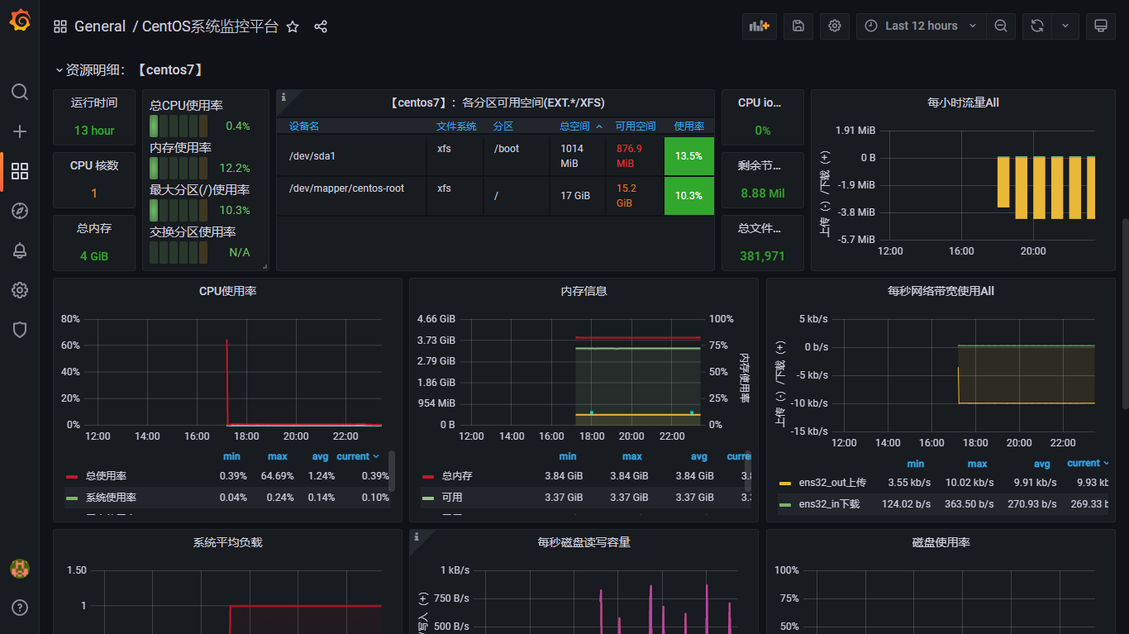The image size is (1129, 634).
Task: Click the Add panel icon
Action: coord(759,26)
